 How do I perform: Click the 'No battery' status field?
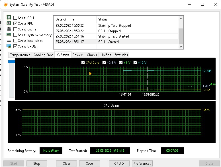coord(51,151)
